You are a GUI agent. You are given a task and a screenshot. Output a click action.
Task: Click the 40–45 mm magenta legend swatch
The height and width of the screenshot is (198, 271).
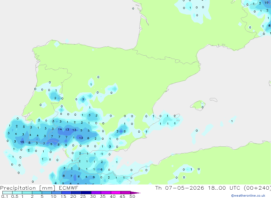(116, 193)
